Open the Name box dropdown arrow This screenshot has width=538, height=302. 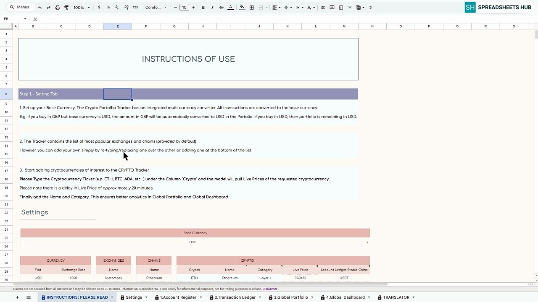[25, 19]
